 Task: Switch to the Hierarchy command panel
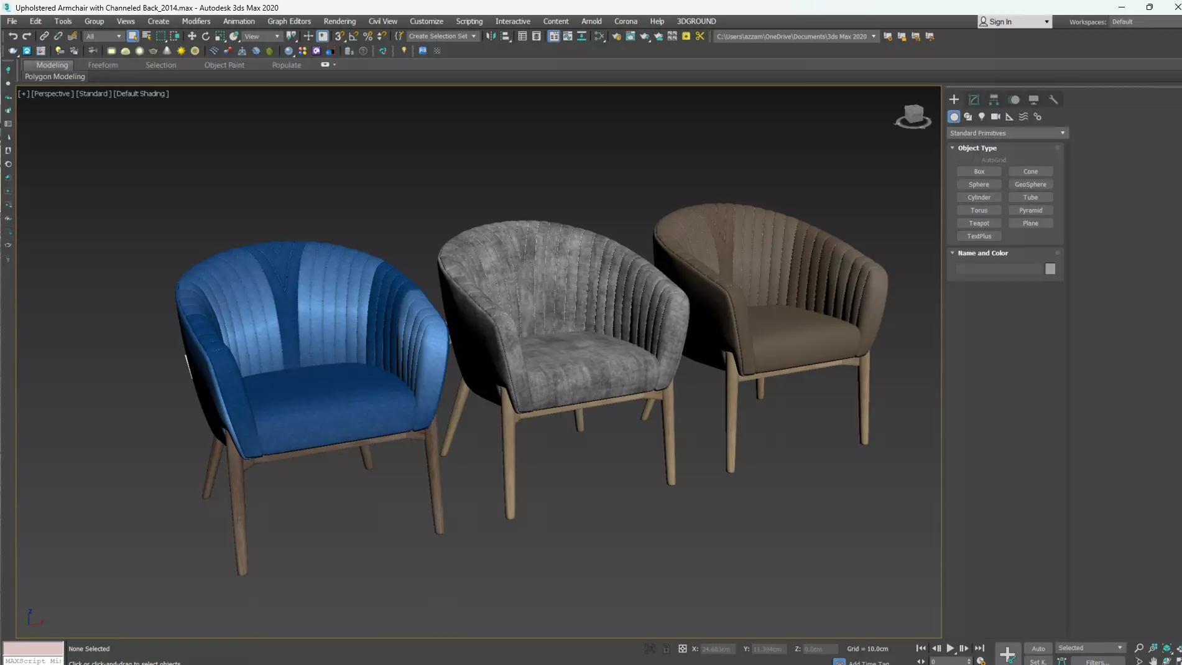tap(994, 100)
